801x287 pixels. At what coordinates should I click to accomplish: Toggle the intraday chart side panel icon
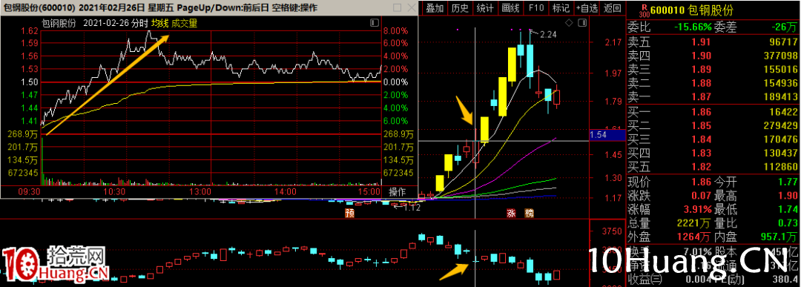375,24
